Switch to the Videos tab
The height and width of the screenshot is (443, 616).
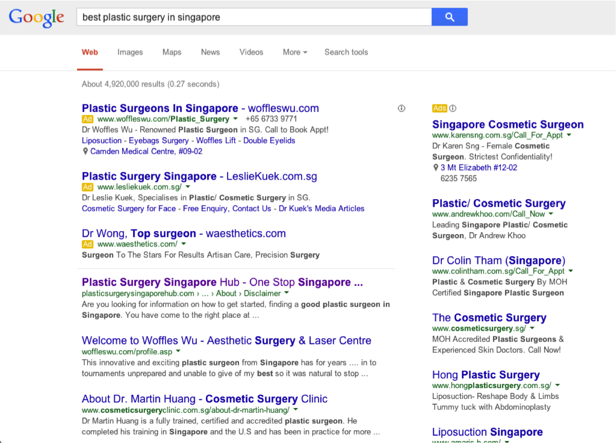(x=251, y=52)
